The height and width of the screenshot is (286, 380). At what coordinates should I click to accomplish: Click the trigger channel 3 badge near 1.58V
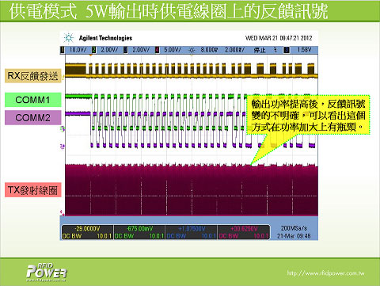coord(287,50)
